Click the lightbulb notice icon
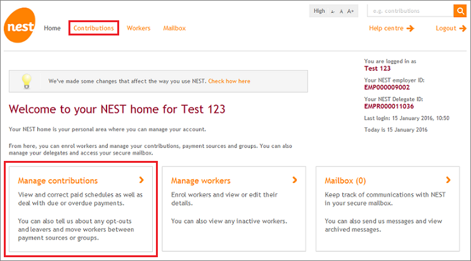471x261 pixels. (x=26, y=81)
